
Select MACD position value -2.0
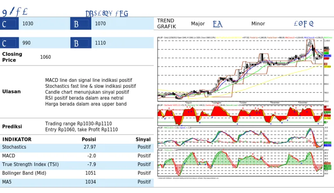[x=92, y=156]
